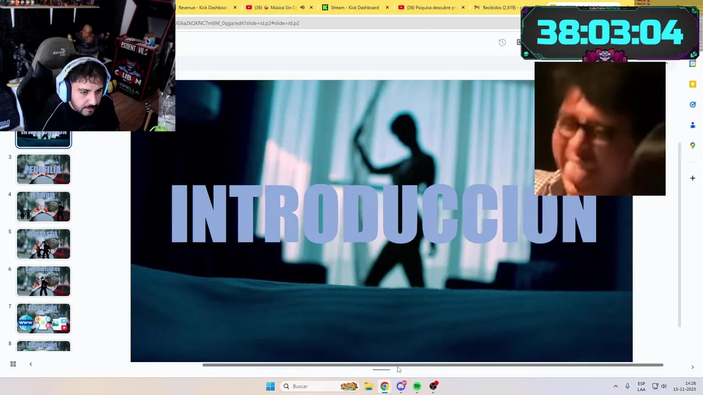Select slide 7 thumbnail

(x=43, y=318)
